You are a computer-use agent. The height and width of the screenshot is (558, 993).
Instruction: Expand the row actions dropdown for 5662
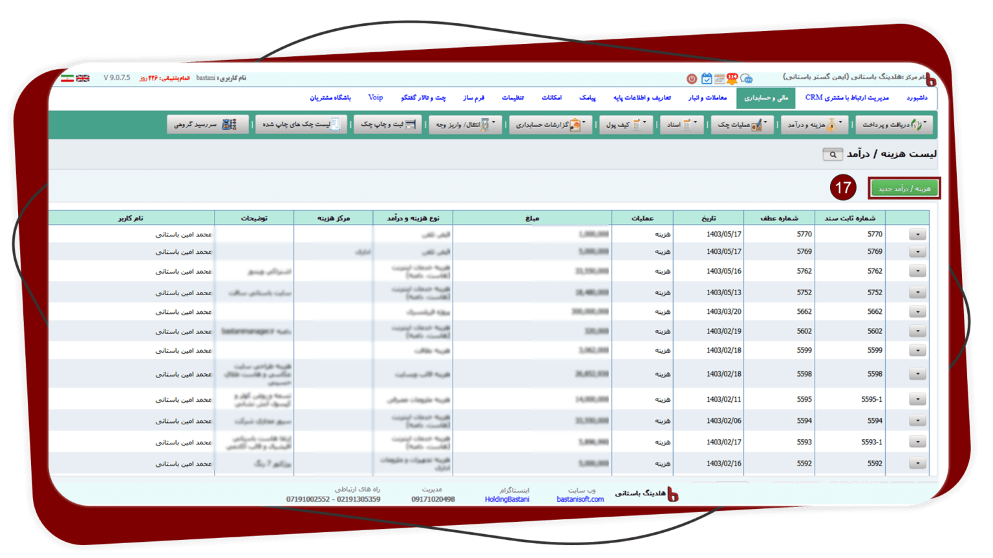(917, 312)
